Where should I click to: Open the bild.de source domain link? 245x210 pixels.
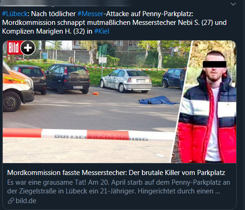(x=26, y=201)
